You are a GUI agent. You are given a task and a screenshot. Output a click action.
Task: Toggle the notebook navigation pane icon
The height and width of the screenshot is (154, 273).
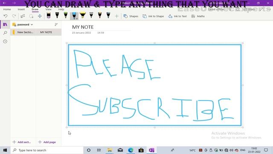5,24
